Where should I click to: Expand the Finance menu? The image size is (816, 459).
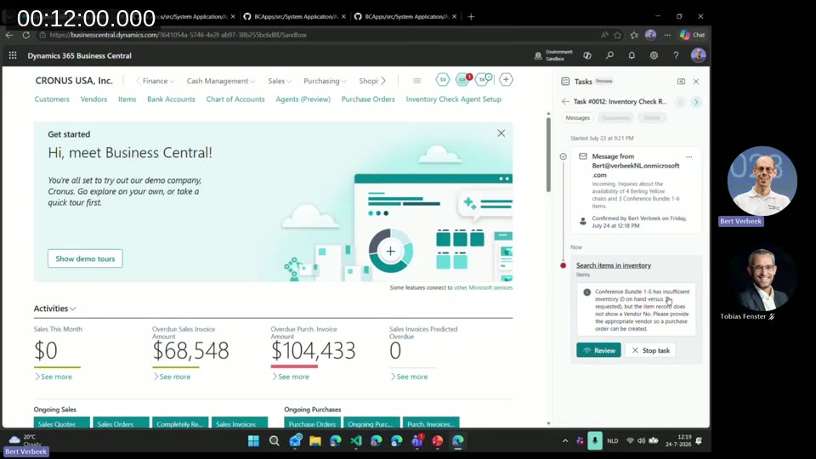point(158,81)
